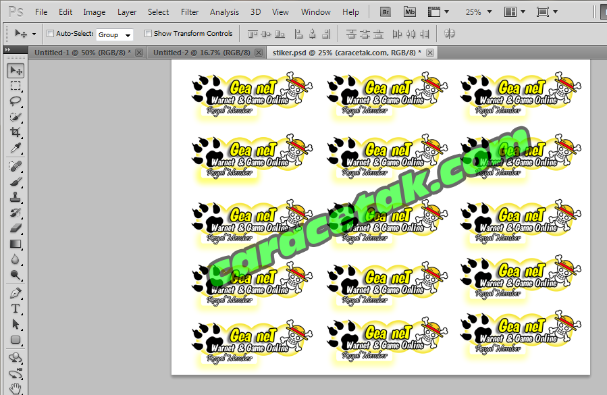Distribute horizontal centers of layers

coord(411,34)
